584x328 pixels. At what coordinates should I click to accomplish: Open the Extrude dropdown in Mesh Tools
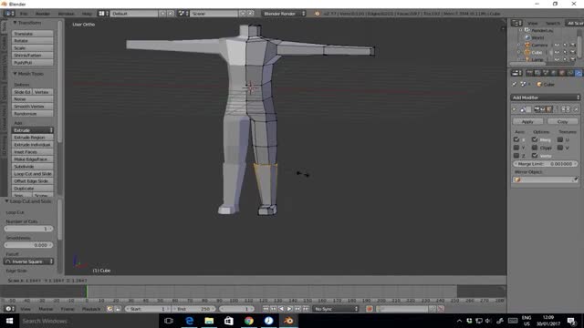click(33, 130)
